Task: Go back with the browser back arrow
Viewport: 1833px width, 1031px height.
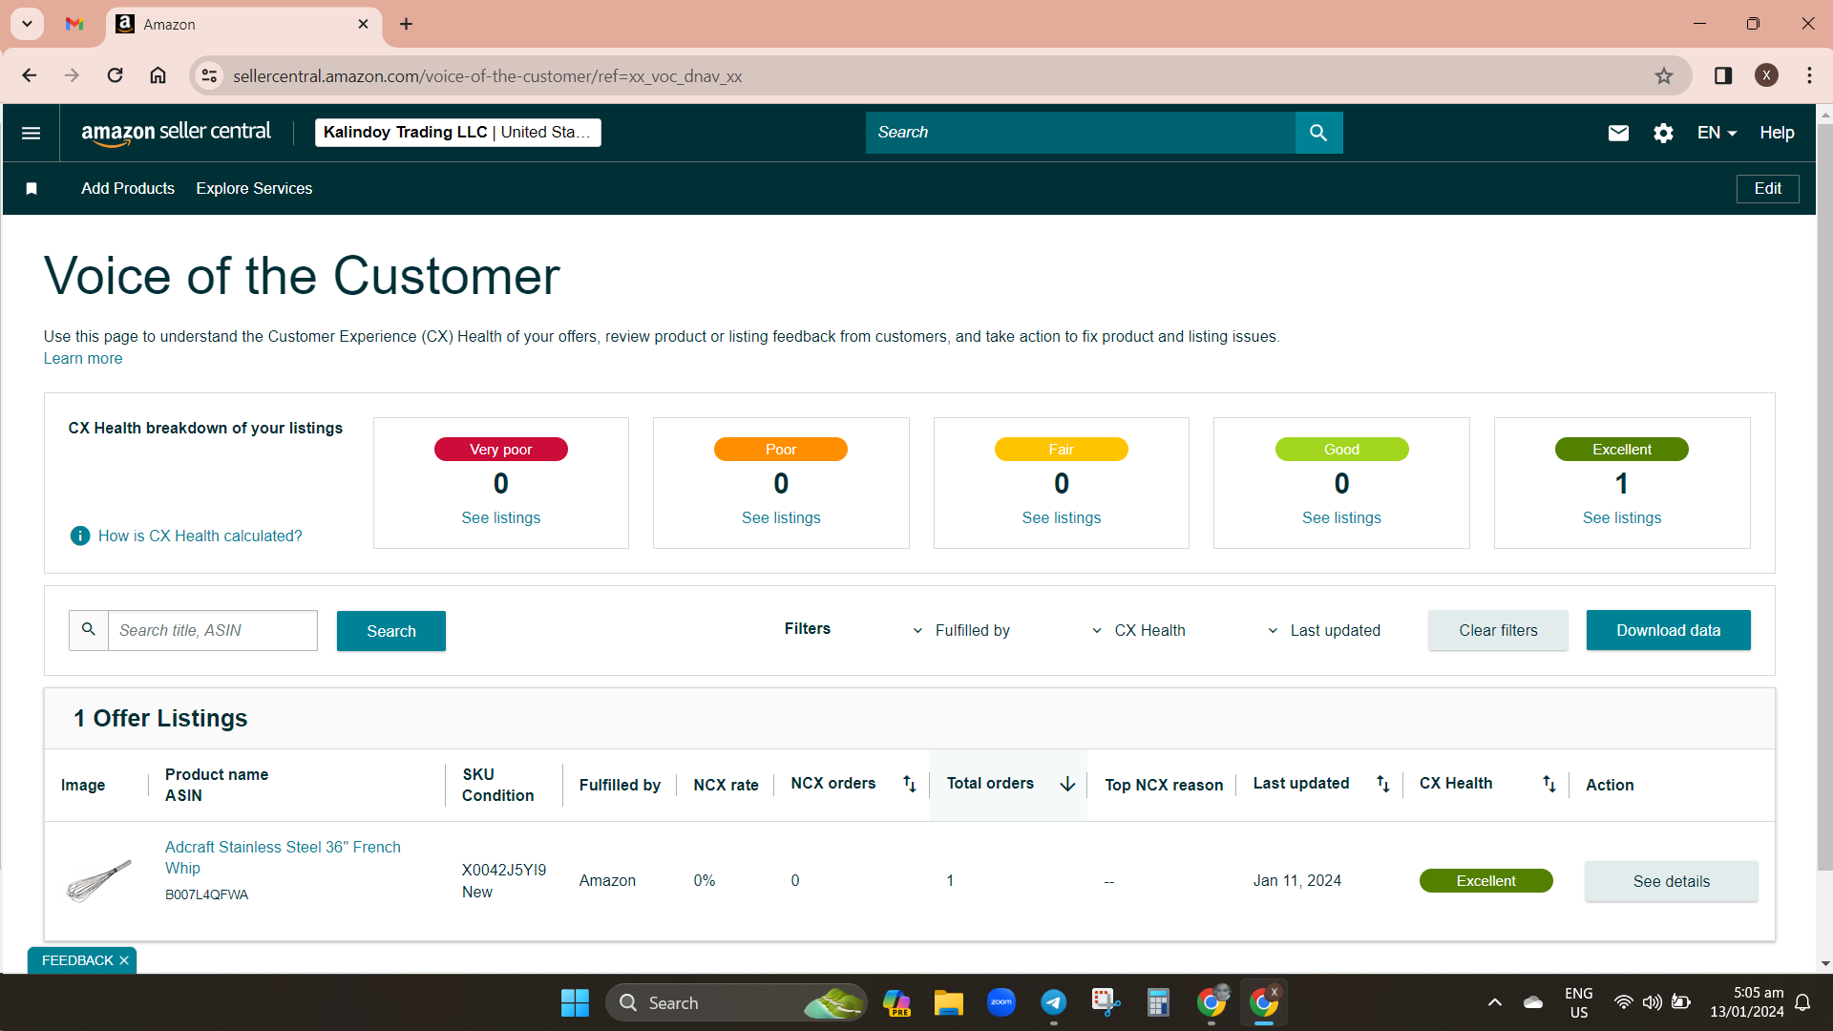Action: [x=30, y=75]
